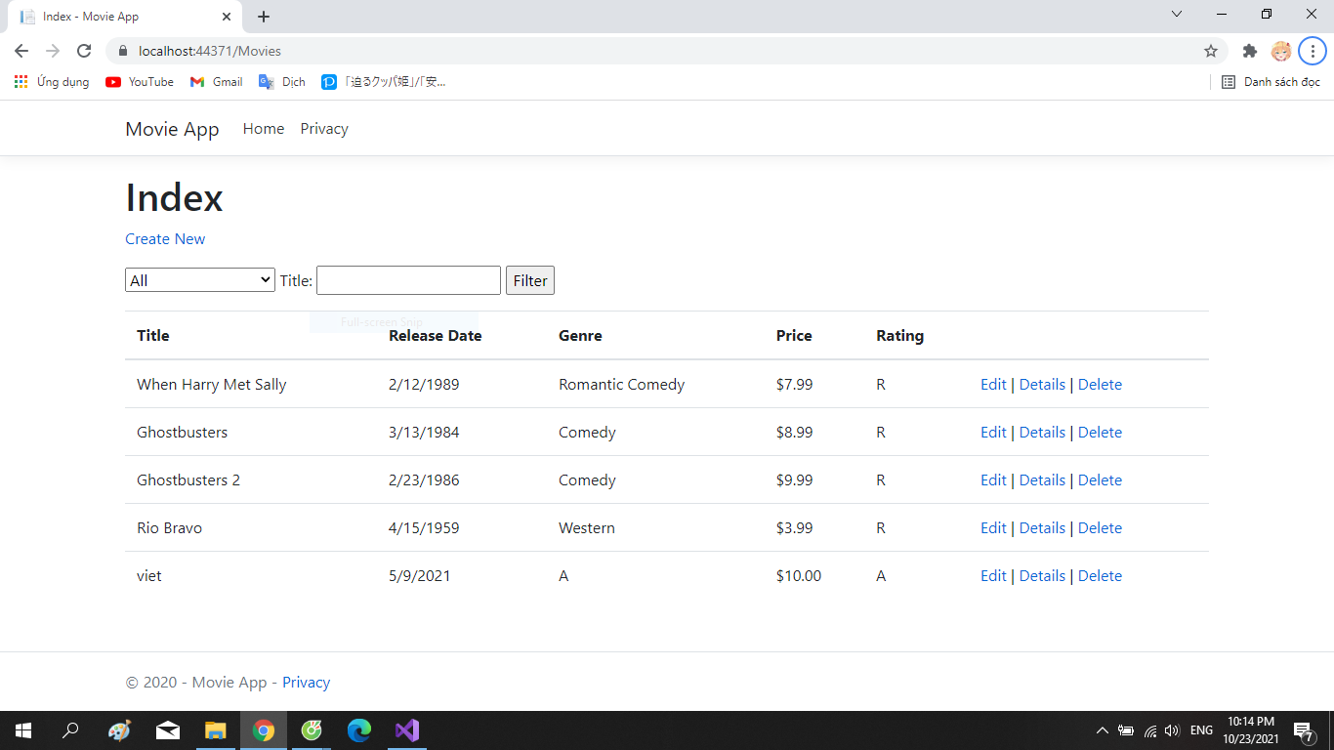The image size is (1334, 750).
Task: Open the Privacy page from the navbar
Action: [323, 128]
